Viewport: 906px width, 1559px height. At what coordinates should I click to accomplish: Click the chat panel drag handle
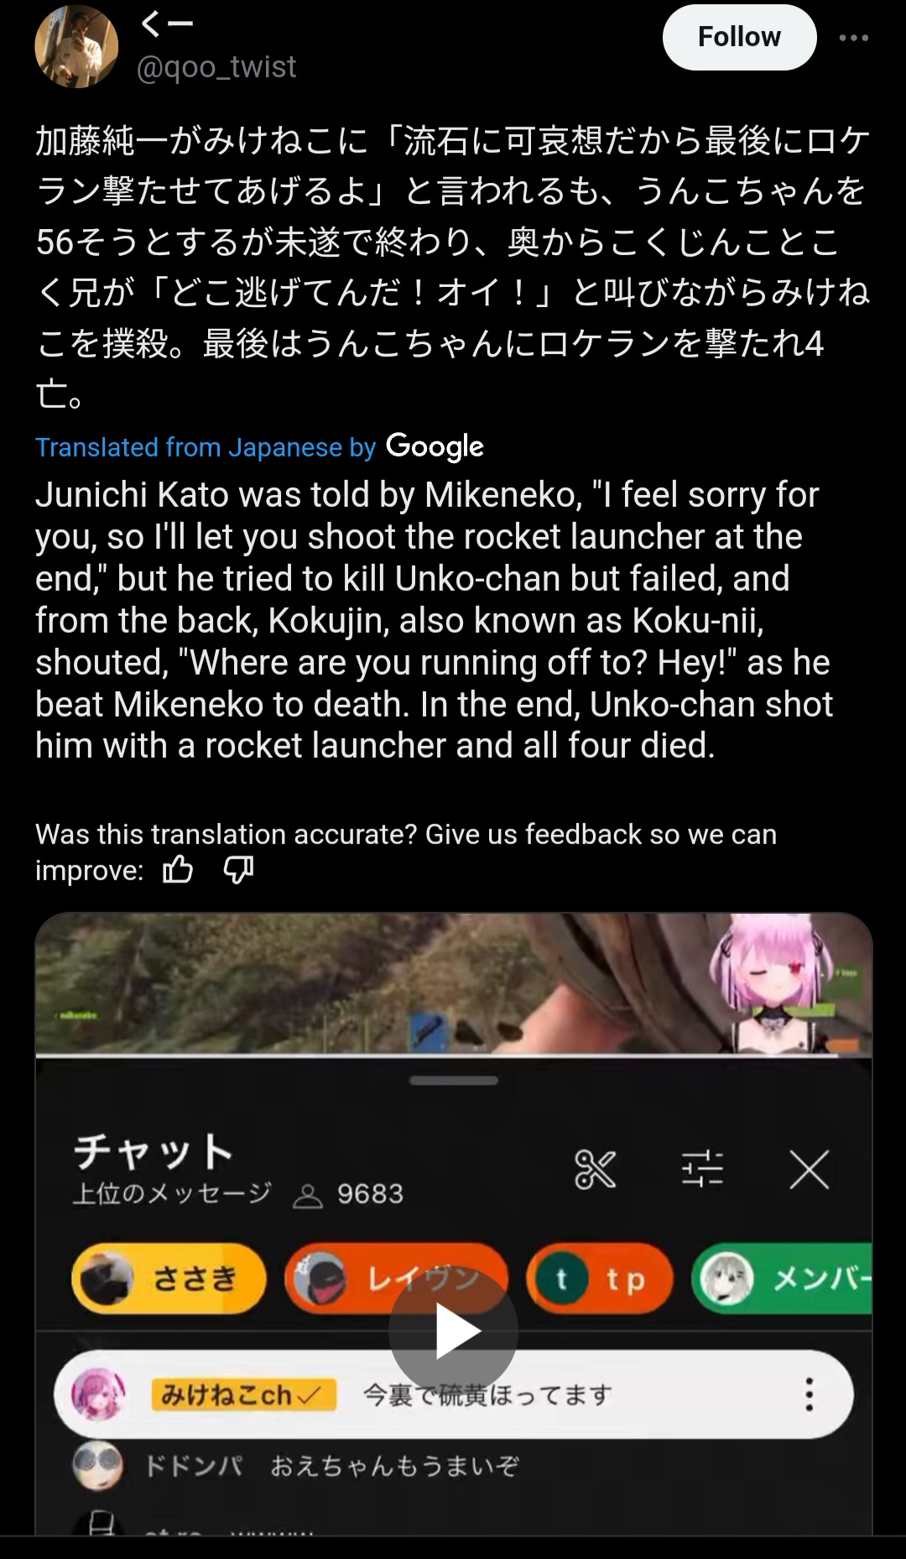tap(454, 1081)
